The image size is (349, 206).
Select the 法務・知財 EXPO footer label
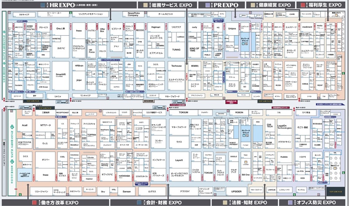pyautogui.click(x=249, y=203)
